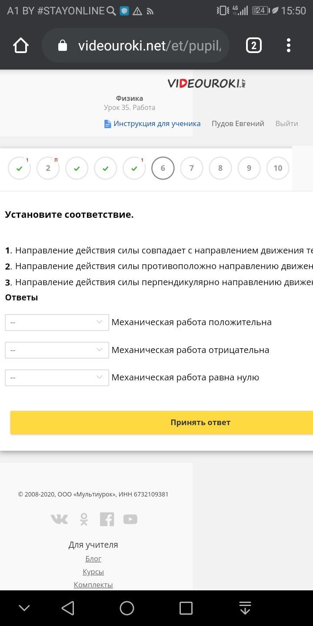This screenshot has height=626, width=313.
Task: Click the Videouroki logo
Action: [206, 83]
